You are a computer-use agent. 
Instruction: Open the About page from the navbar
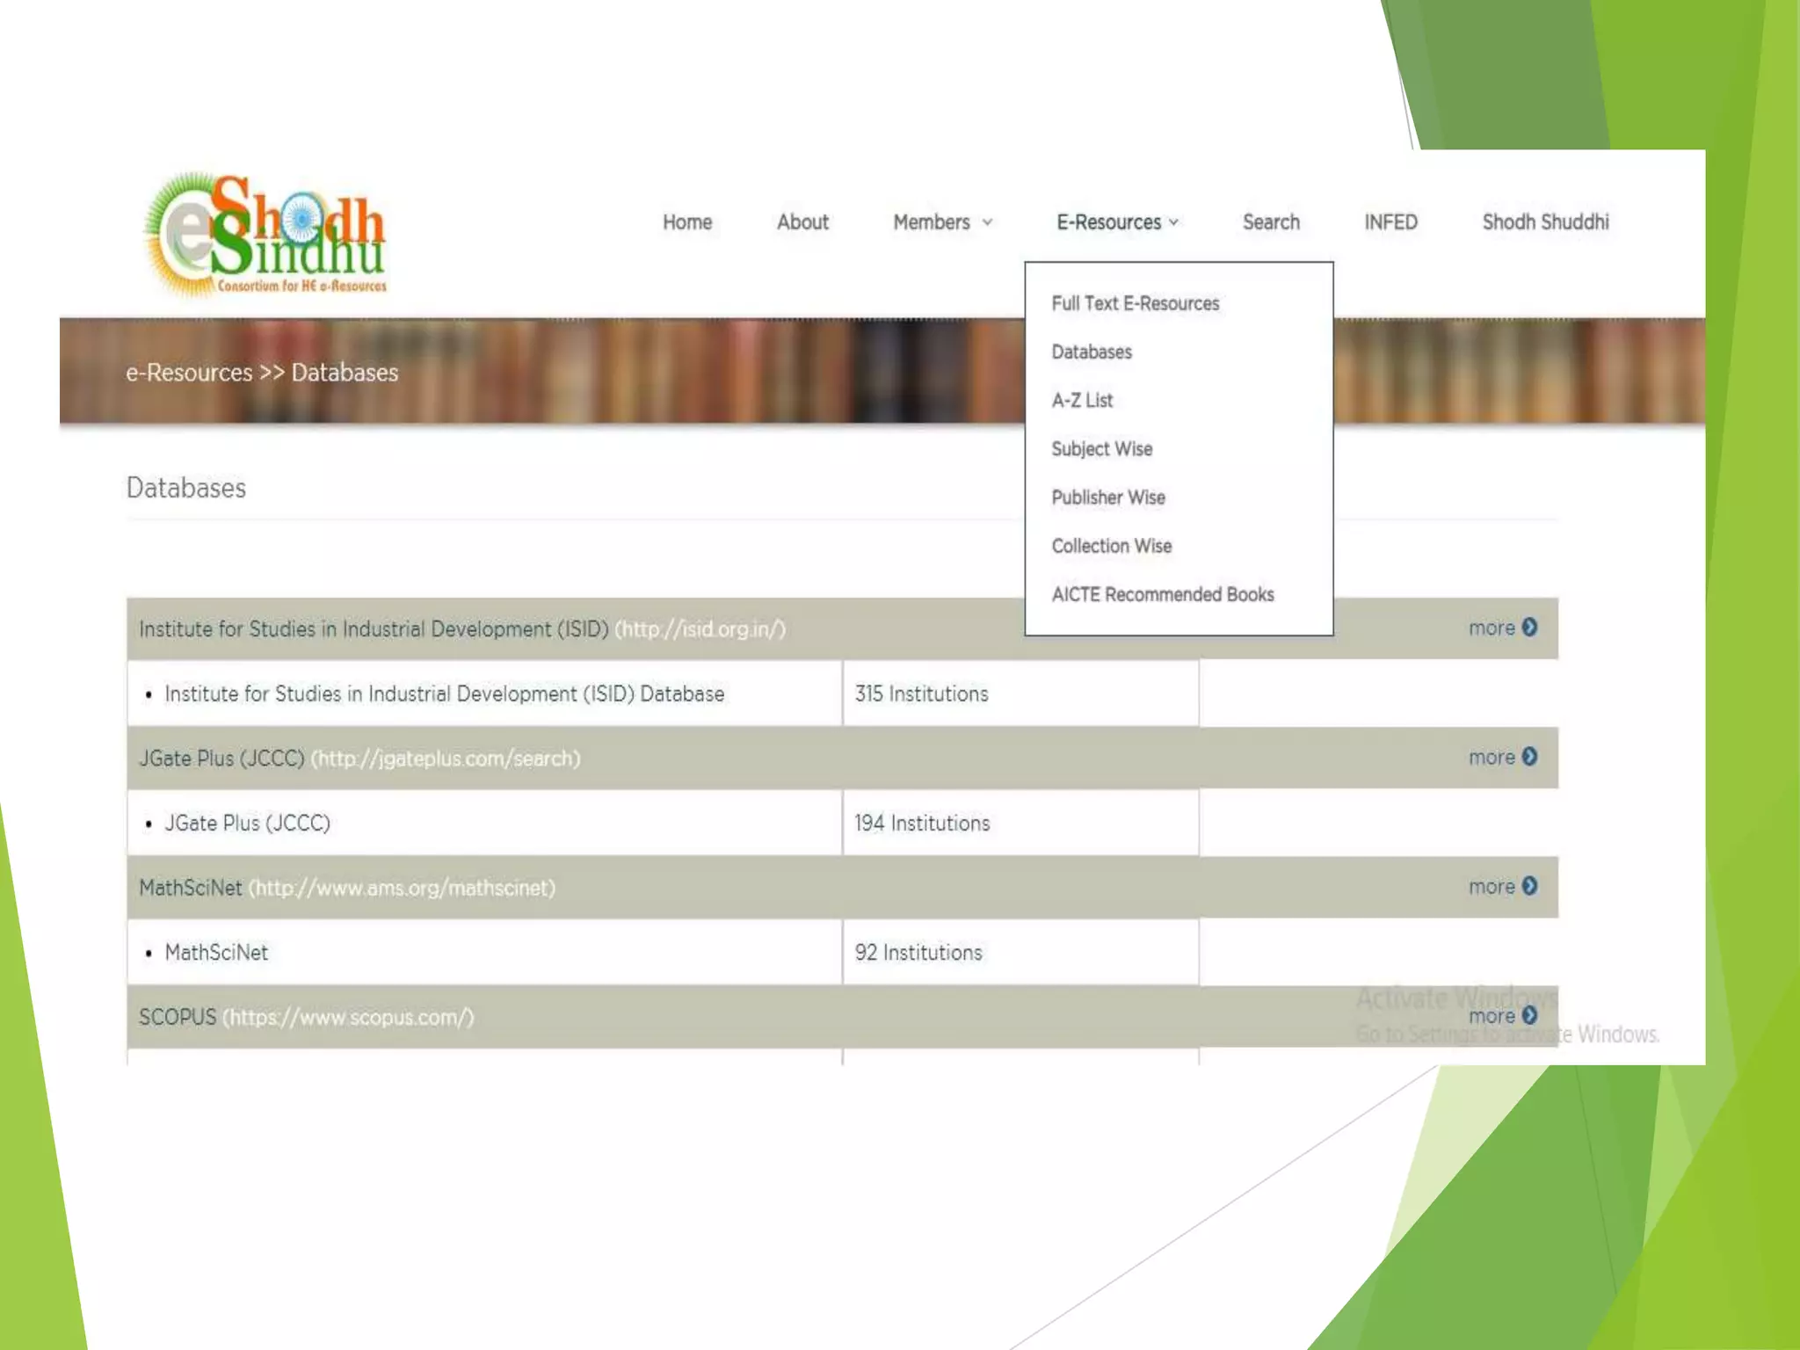pyautogui.click(x=802, y=222)
